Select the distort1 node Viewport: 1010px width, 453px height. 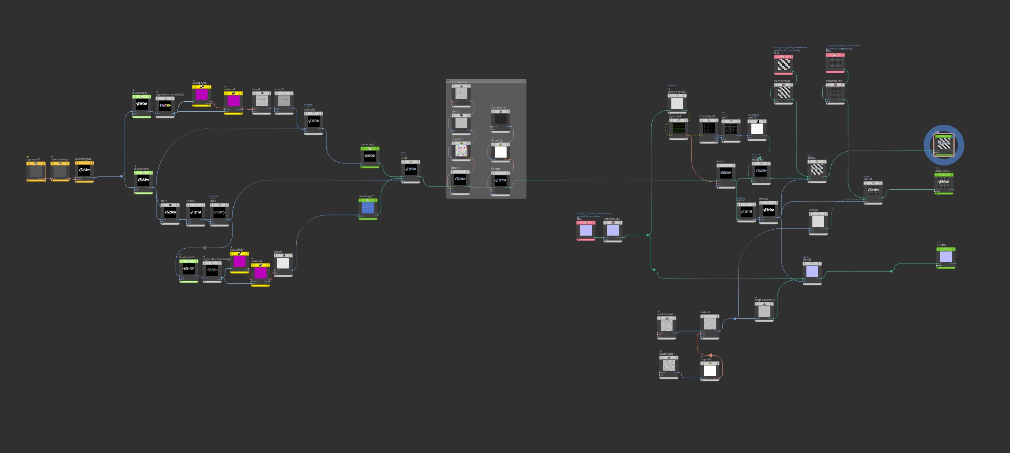coord(726,176)
